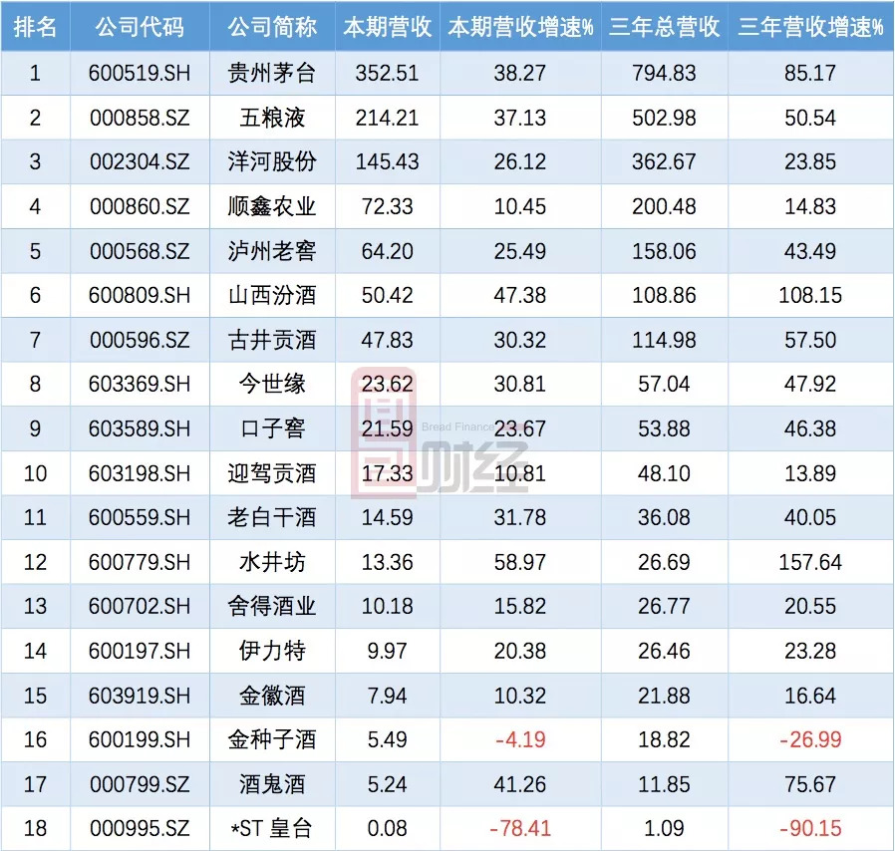This screenshot has width=895, height=851.
Task: Select the 本期营收增速% column header
Action: coord(520,27)
